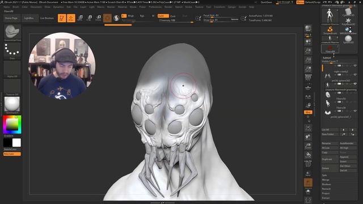Click the sculptris-style swirl icon
This screenshot has height=204, width=363.
tap(116, 18)
